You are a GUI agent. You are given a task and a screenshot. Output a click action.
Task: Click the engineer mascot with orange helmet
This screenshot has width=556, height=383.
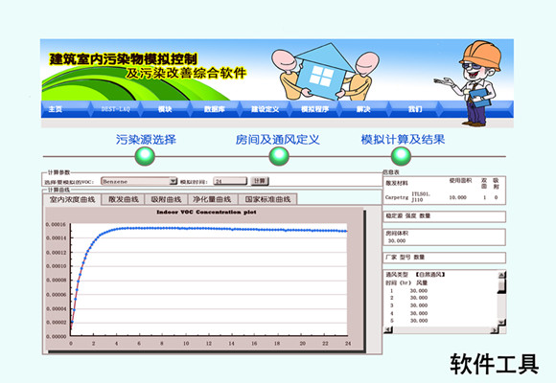[471, 83]
